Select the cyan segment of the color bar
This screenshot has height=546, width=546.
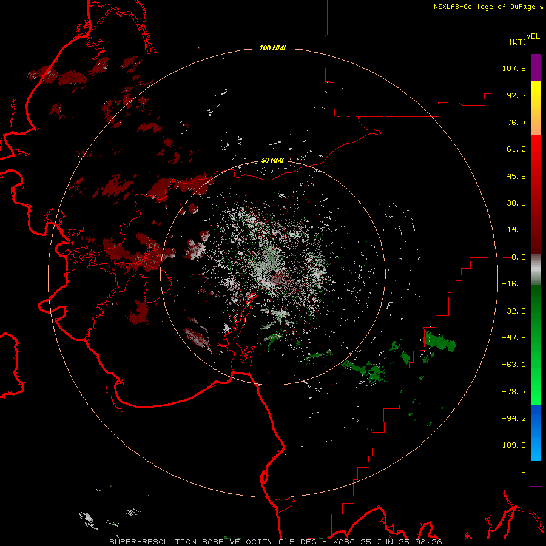(x=536, y=451)
